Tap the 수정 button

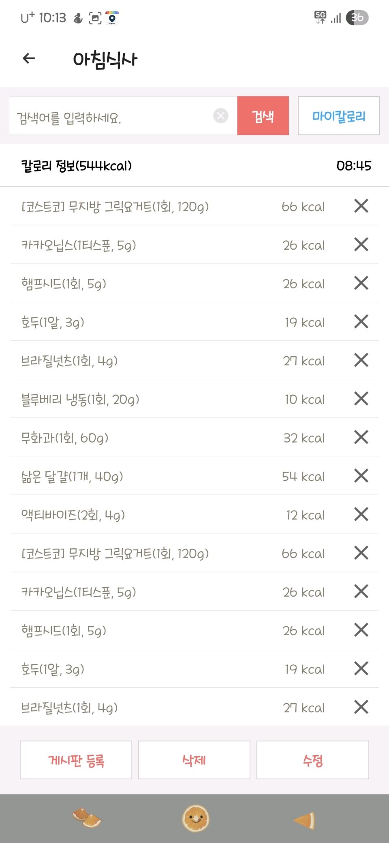coord(313,760)
